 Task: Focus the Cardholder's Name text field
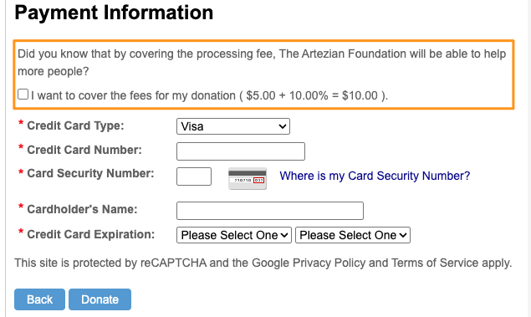[x=270, y=211]
